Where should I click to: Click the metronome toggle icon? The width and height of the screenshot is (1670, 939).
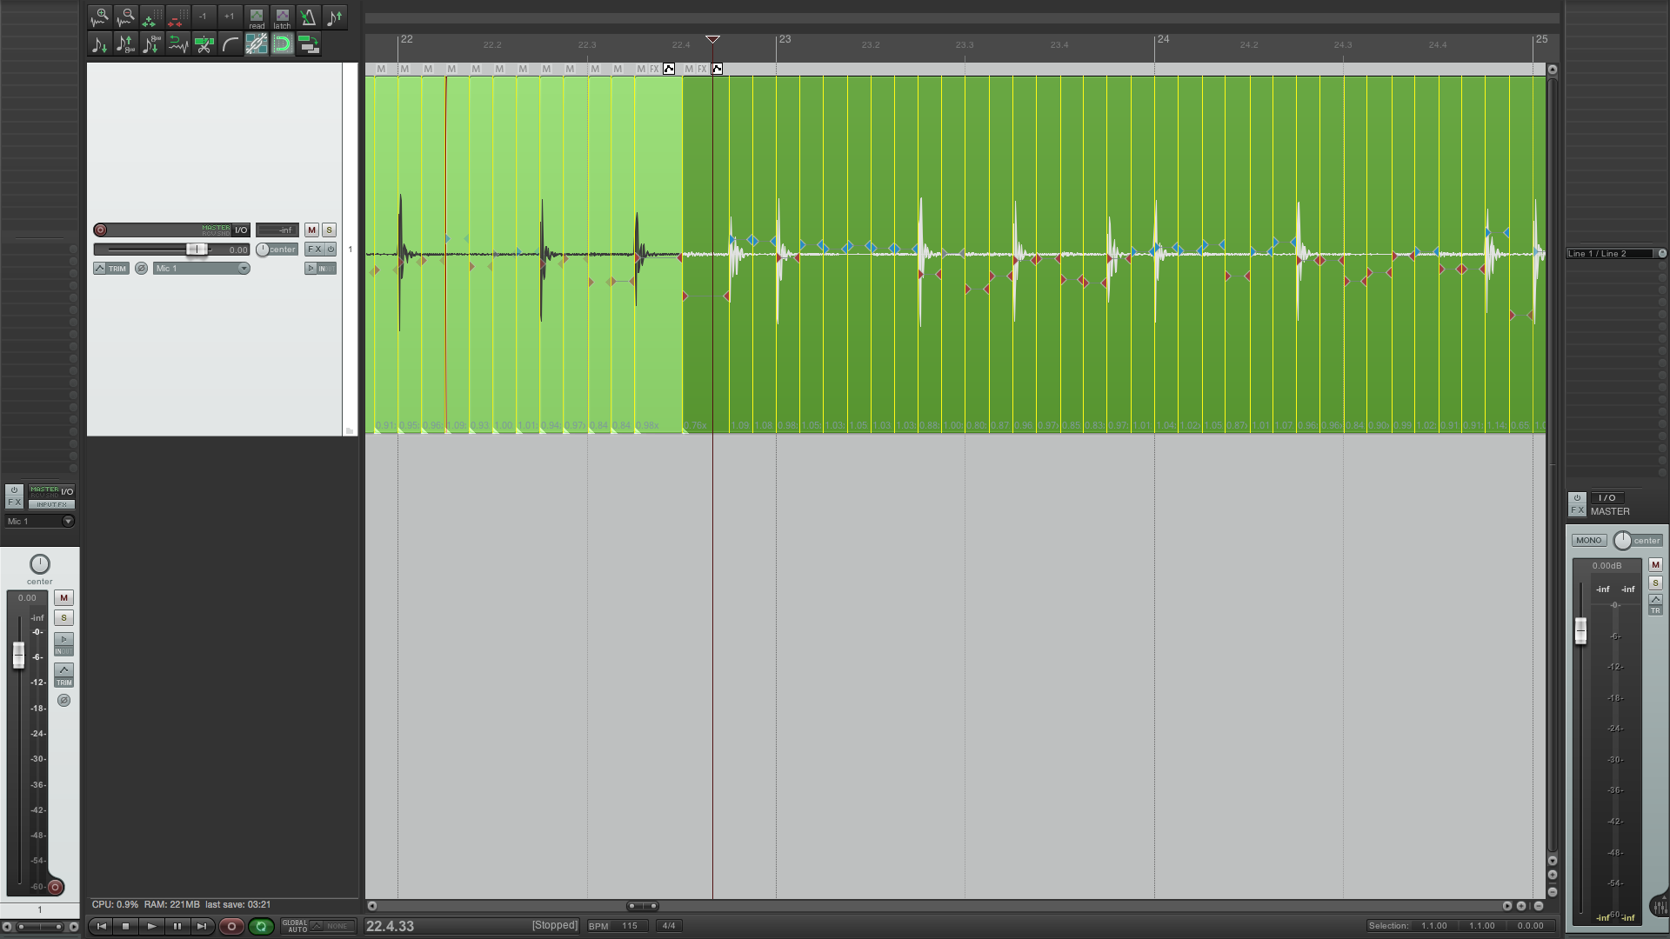tap(308, 17)
